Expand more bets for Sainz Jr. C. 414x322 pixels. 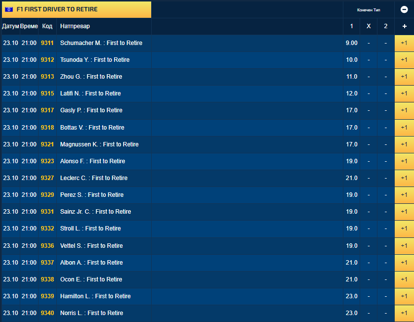tap(404, 212)
